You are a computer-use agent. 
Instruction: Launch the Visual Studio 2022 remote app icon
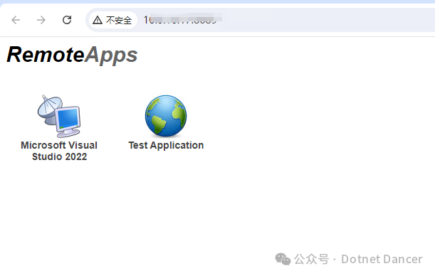pos(59,116)
